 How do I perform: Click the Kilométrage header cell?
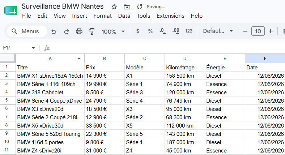pos(185,67)
